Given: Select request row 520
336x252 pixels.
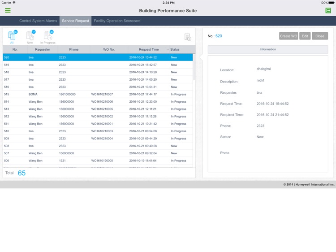Looking at the screenshot, I should tap(98, 57).
